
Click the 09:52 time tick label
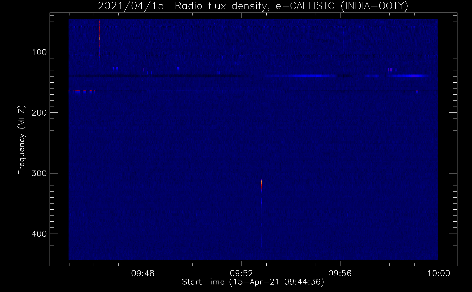242,274
